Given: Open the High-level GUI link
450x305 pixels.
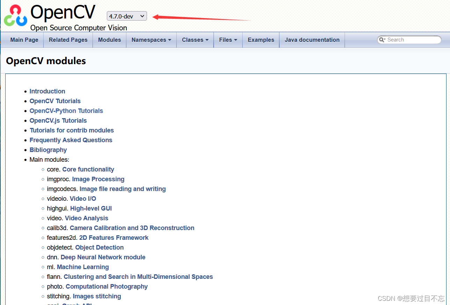Looking at the screenshot, I should 91,208.
